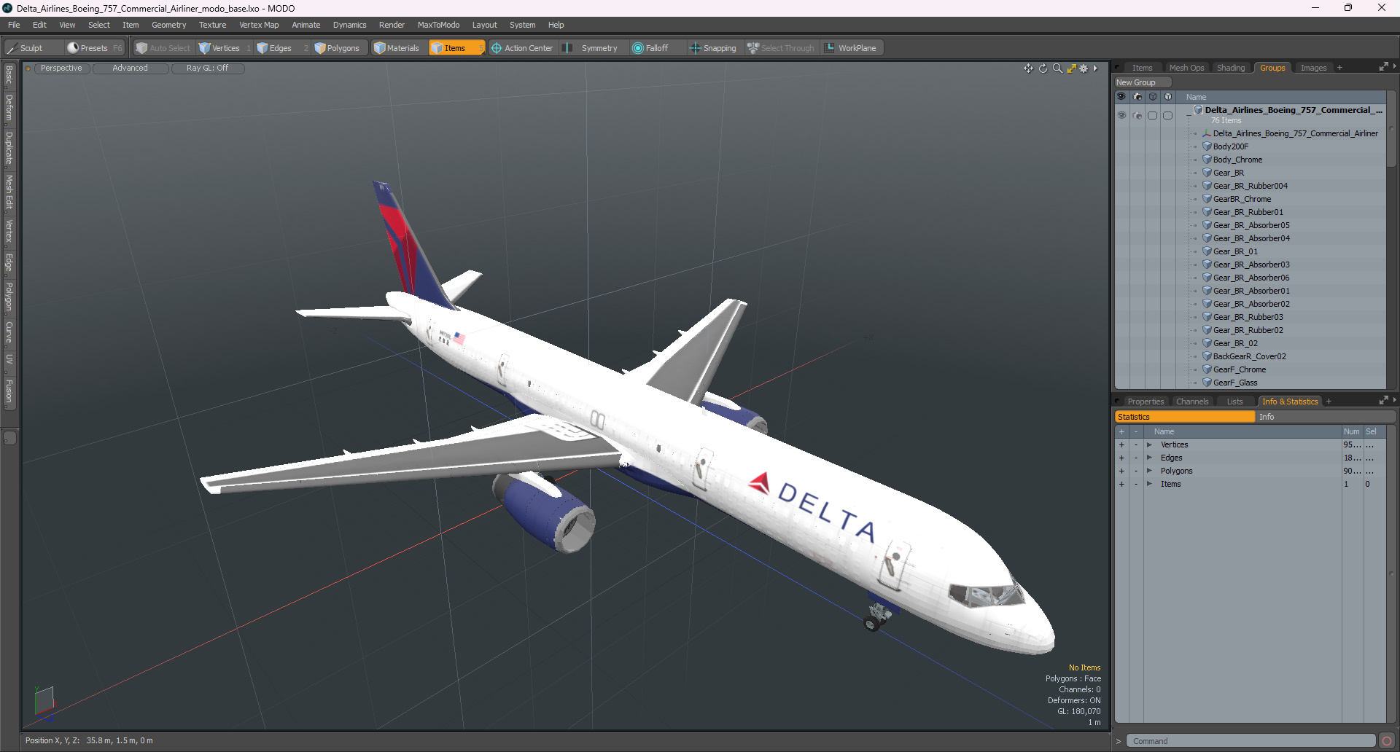Open the MaxToModo menu
1400x752 pixels.
[x=438, y=25]
